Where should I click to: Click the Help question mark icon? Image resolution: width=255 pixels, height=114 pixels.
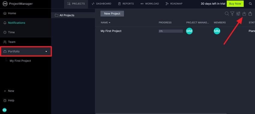click(x=5, y=100)
